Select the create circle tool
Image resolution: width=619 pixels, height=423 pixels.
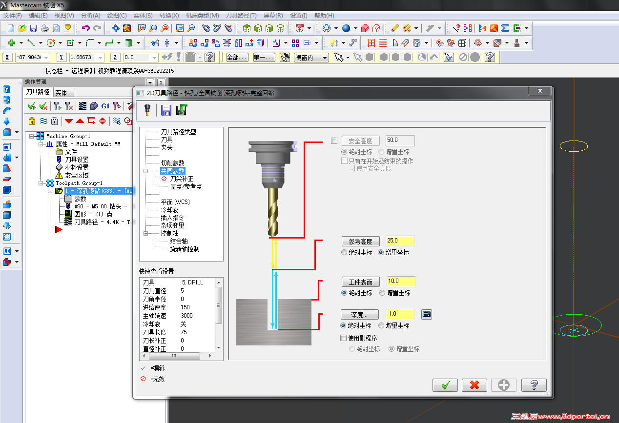coord(51,43)
